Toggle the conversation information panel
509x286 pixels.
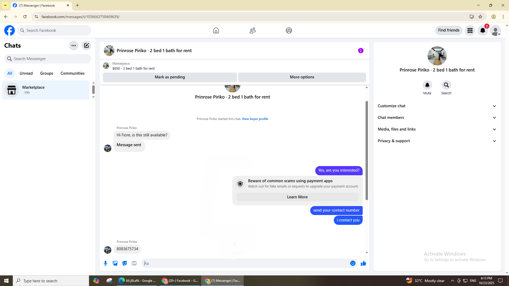[x=361, y=51]
